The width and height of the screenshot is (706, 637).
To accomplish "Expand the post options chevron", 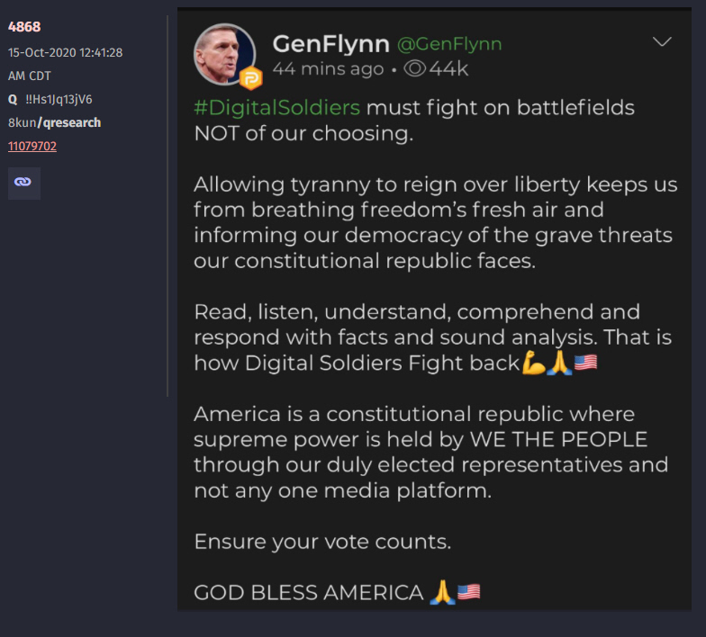I will (662, 42).
